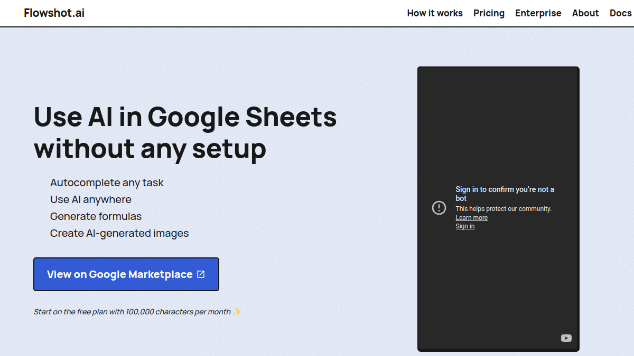
Task: Click the exclamation warning icon in the video
Action: pyautogui.click(x=439, y=208)
